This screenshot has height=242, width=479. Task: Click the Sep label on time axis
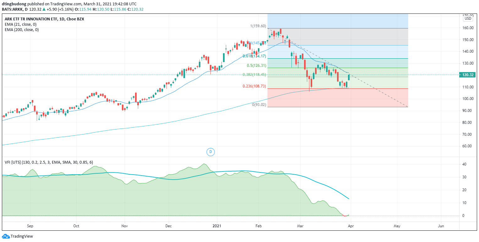(x=30, y=226)
